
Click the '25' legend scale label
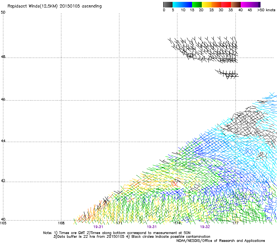tap(211, 10)
